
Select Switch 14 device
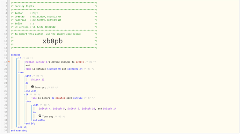point(110,109)
